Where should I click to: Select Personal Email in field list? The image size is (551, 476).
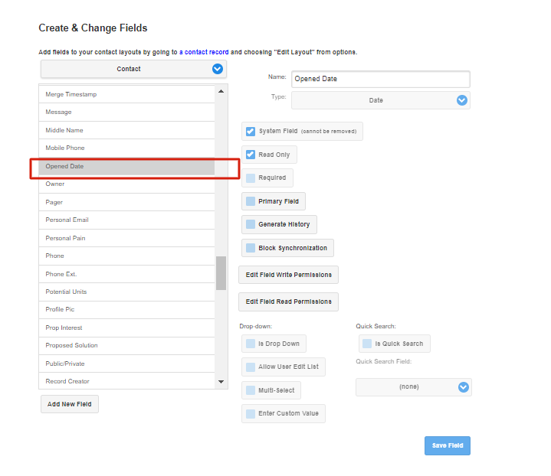pos(126,220)
